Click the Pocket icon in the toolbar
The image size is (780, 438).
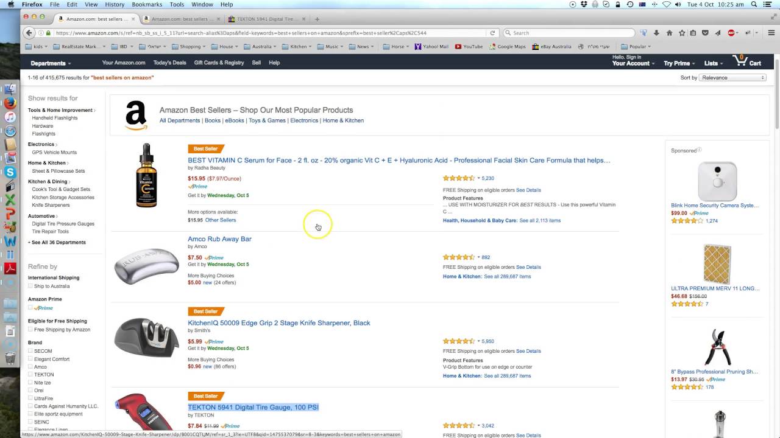coord(705,33)
